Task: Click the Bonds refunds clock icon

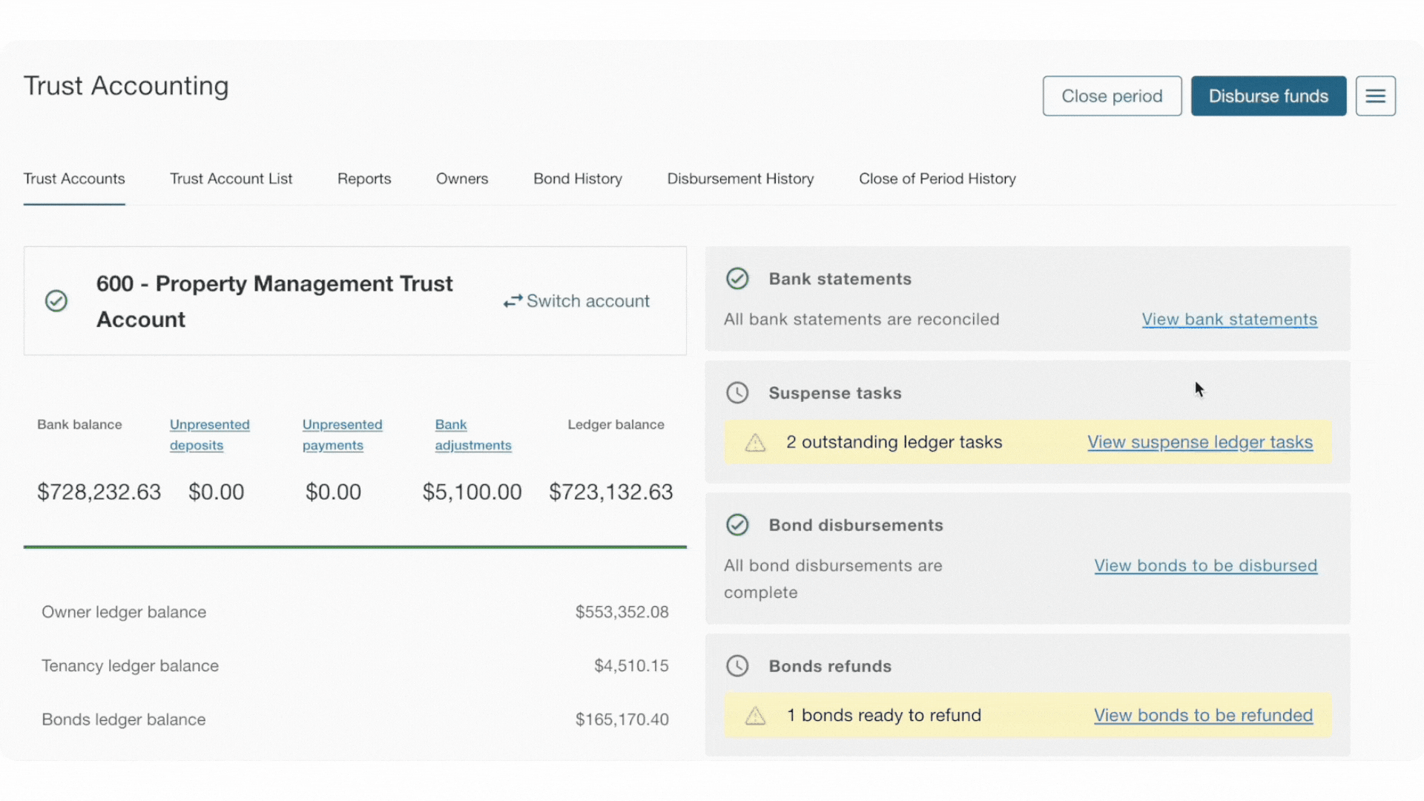Action: click(x=737, y=666)
